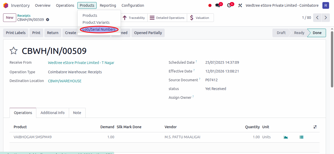Click the red recording indicator dot
The image size is (334, 154).
tap(210, 5)
